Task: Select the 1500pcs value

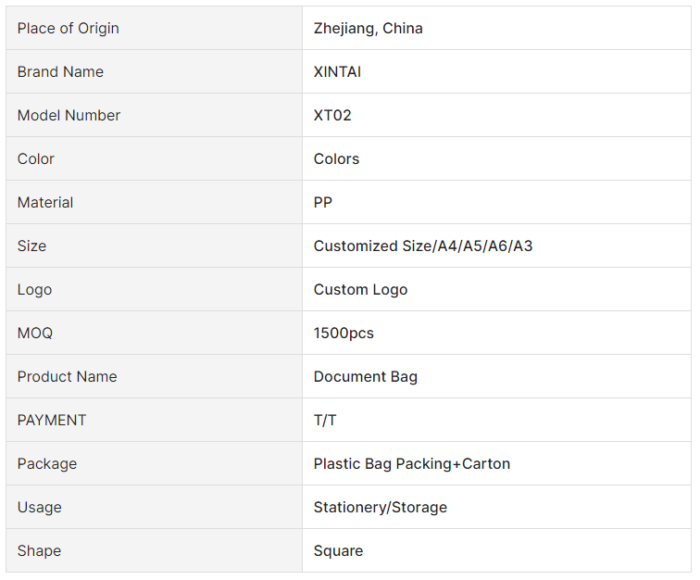Action: (x=344, y=333)
